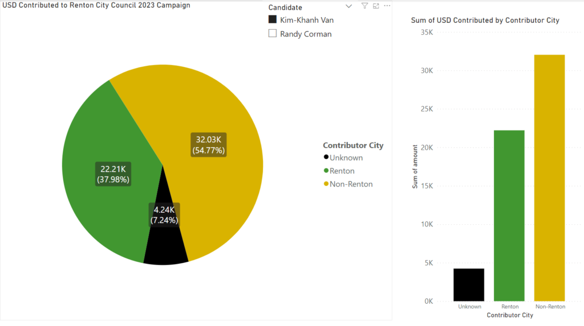Click the 32.03K (54.77%) data label
584x326 pixels.
[209, 145]
